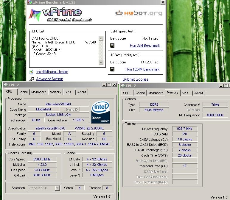Click the Package Socket 1366 LGA field
The width and height of the screenshot is (230, 200).
pyautogui.click(x=58, y=115)
